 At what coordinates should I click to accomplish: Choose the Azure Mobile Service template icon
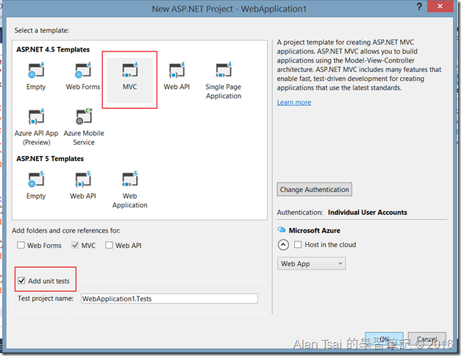point(84,116)
